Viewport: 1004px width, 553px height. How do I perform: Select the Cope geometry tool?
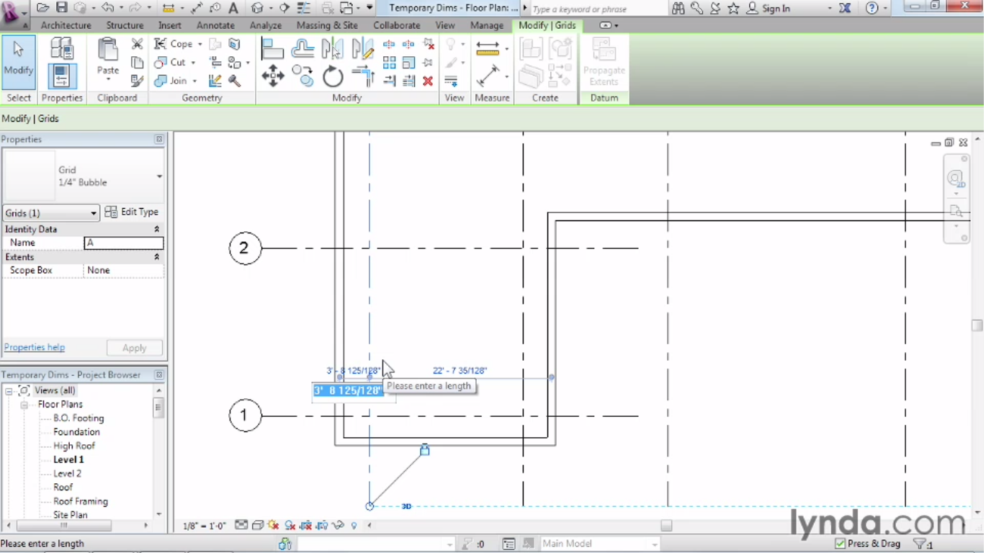pos(174,44)
